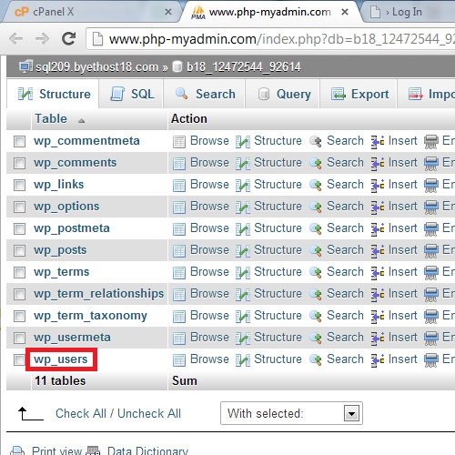Click the Data Dictionary link
Viewport: 455px width, 455px height.
pos(147,450)
